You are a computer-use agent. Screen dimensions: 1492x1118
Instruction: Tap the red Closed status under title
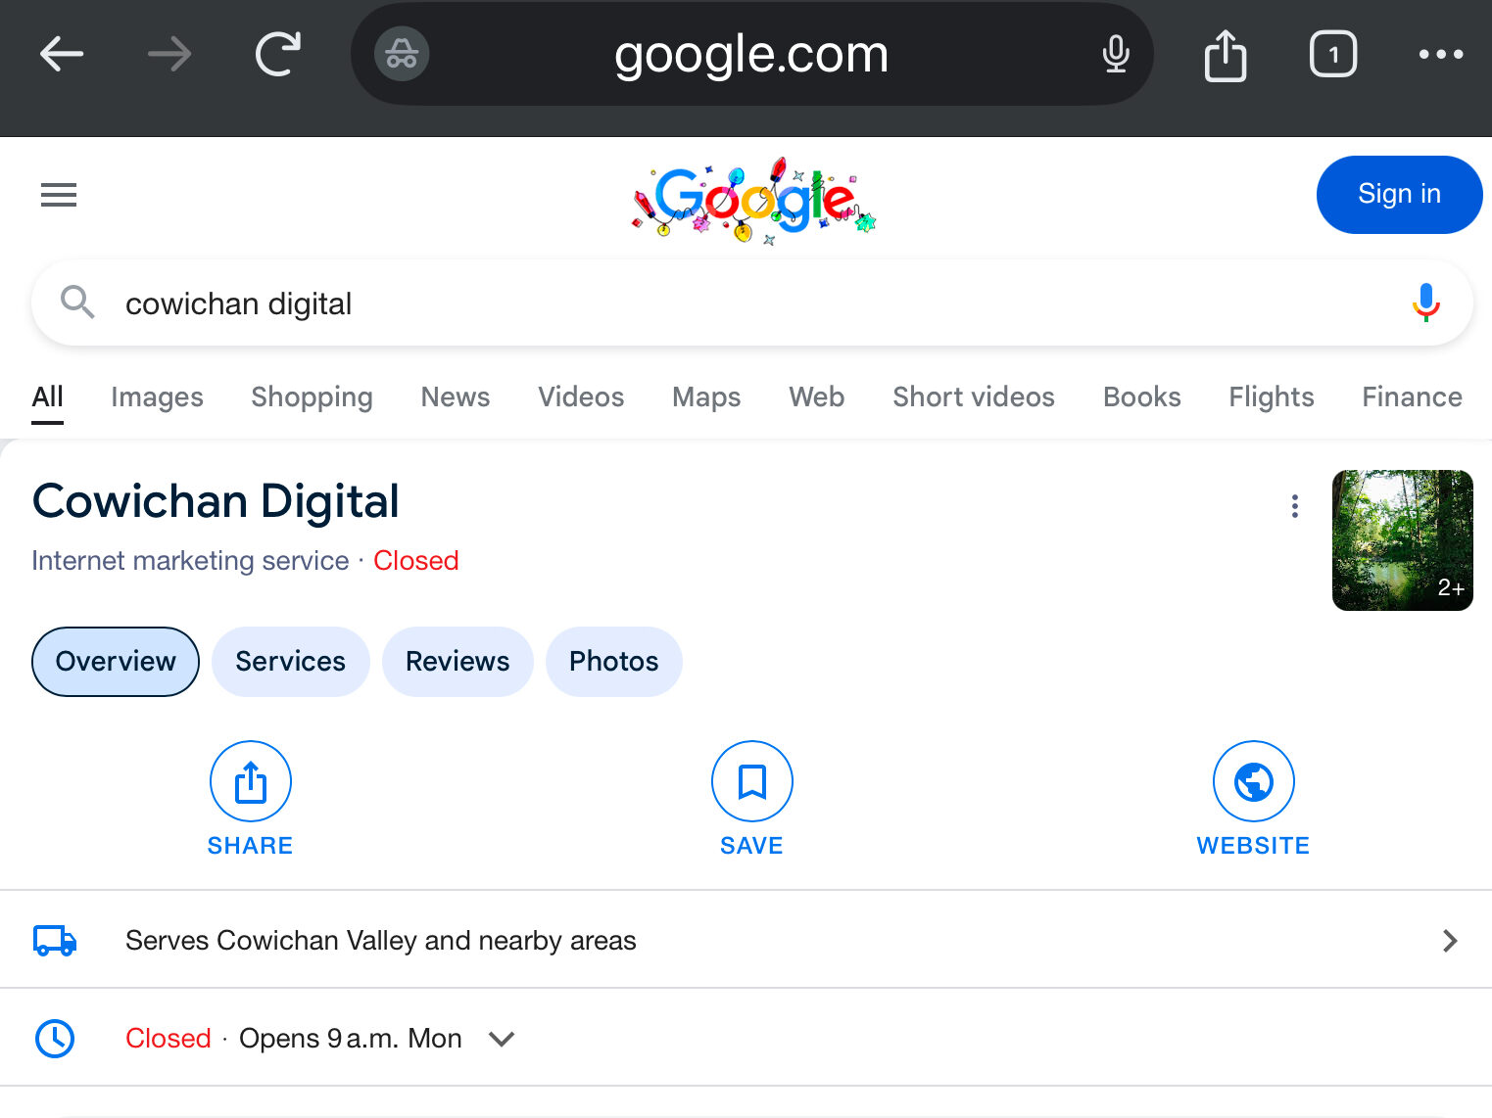(416, 561)
